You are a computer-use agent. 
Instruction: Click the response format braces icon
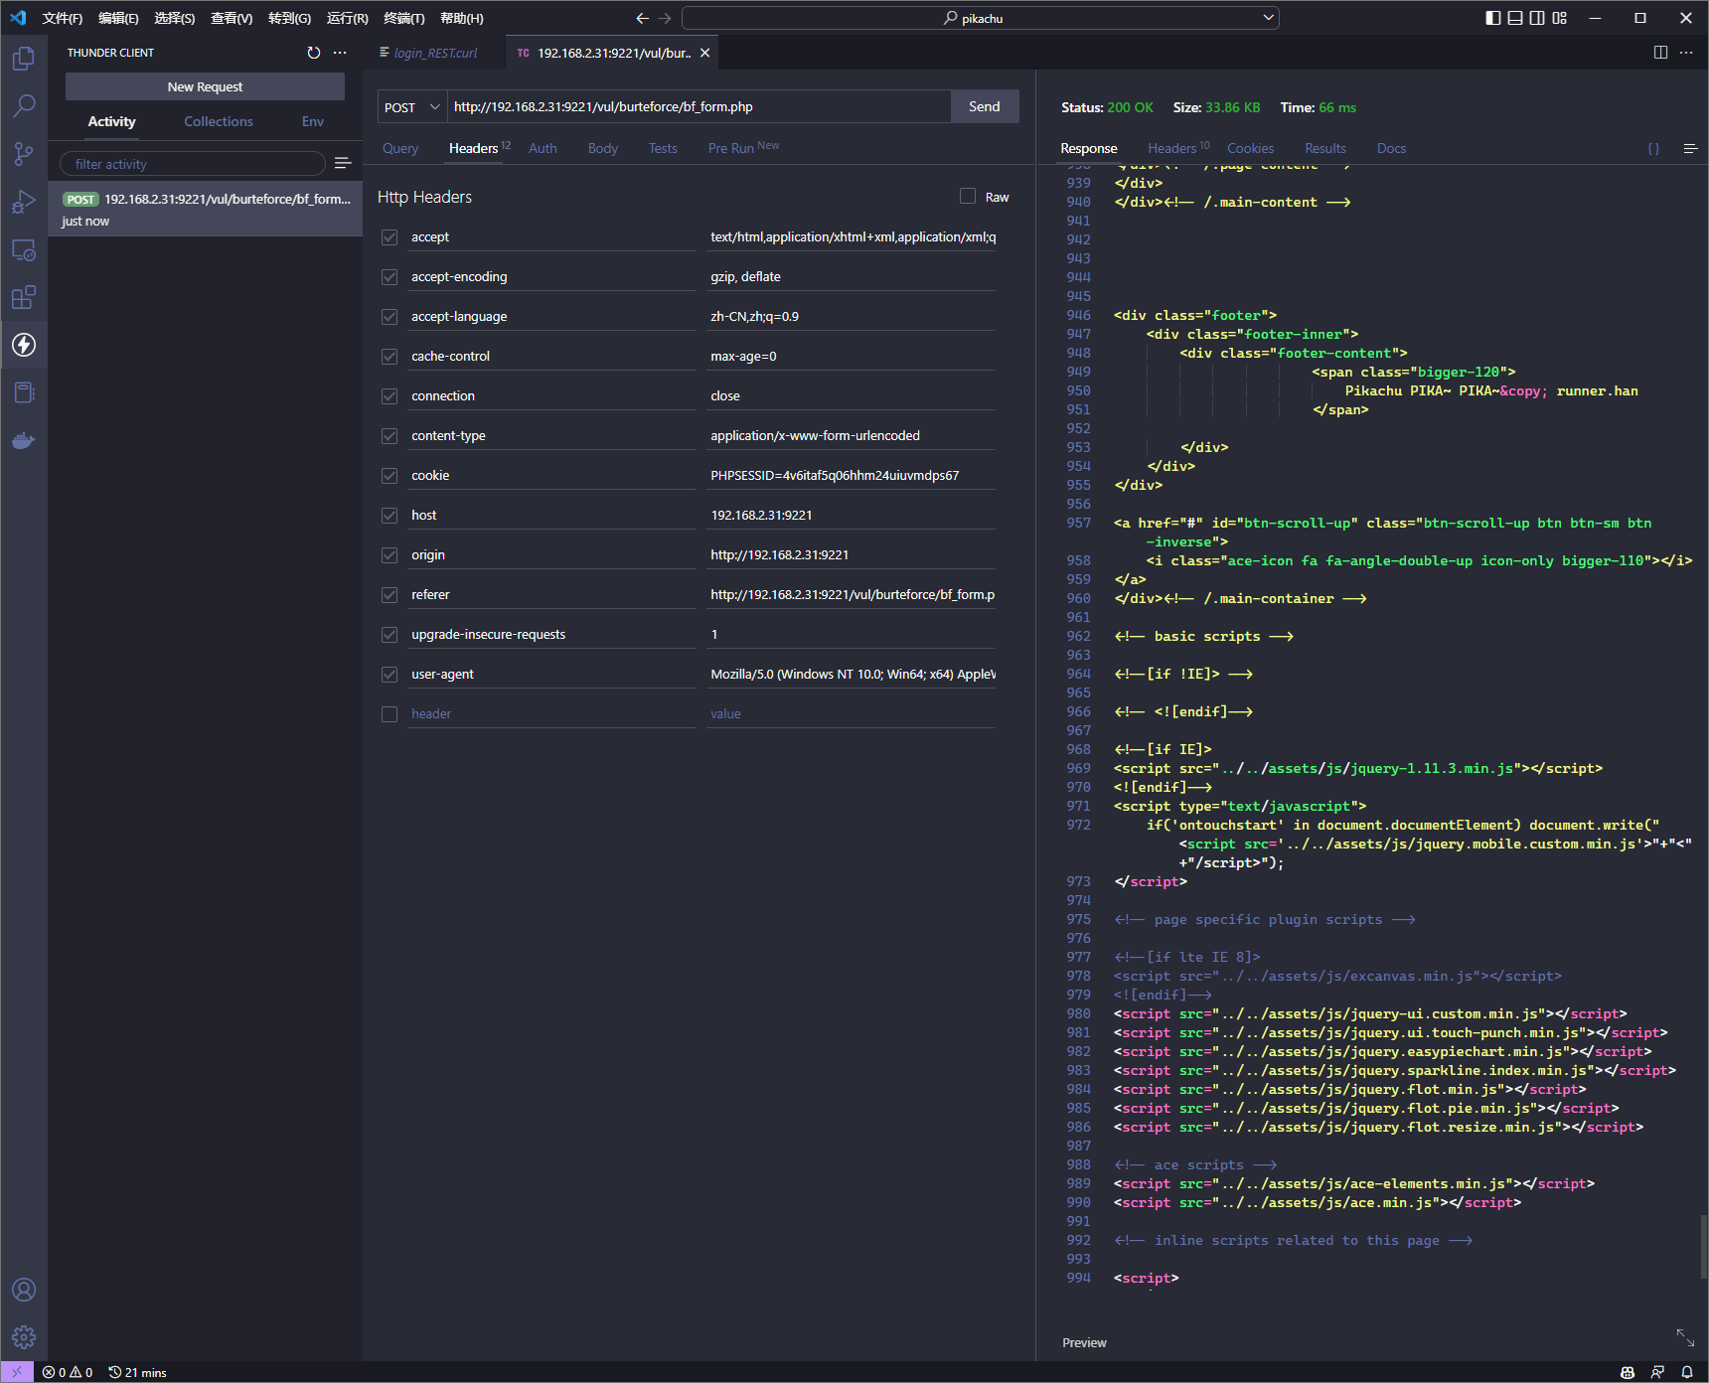point(1653,148)
